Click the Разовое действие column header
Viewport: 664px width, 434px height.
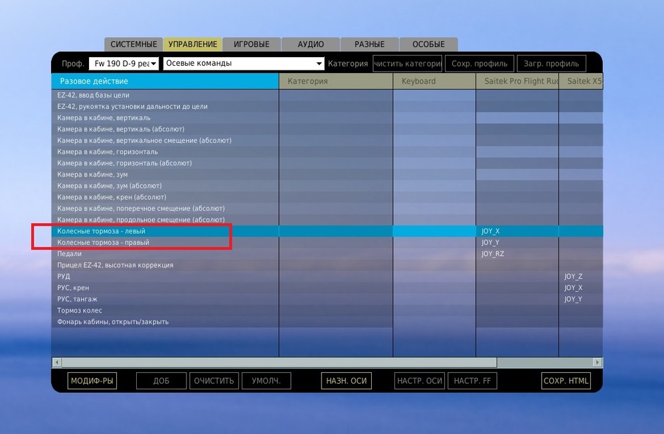pyautogui.click(x=165, y=81)
